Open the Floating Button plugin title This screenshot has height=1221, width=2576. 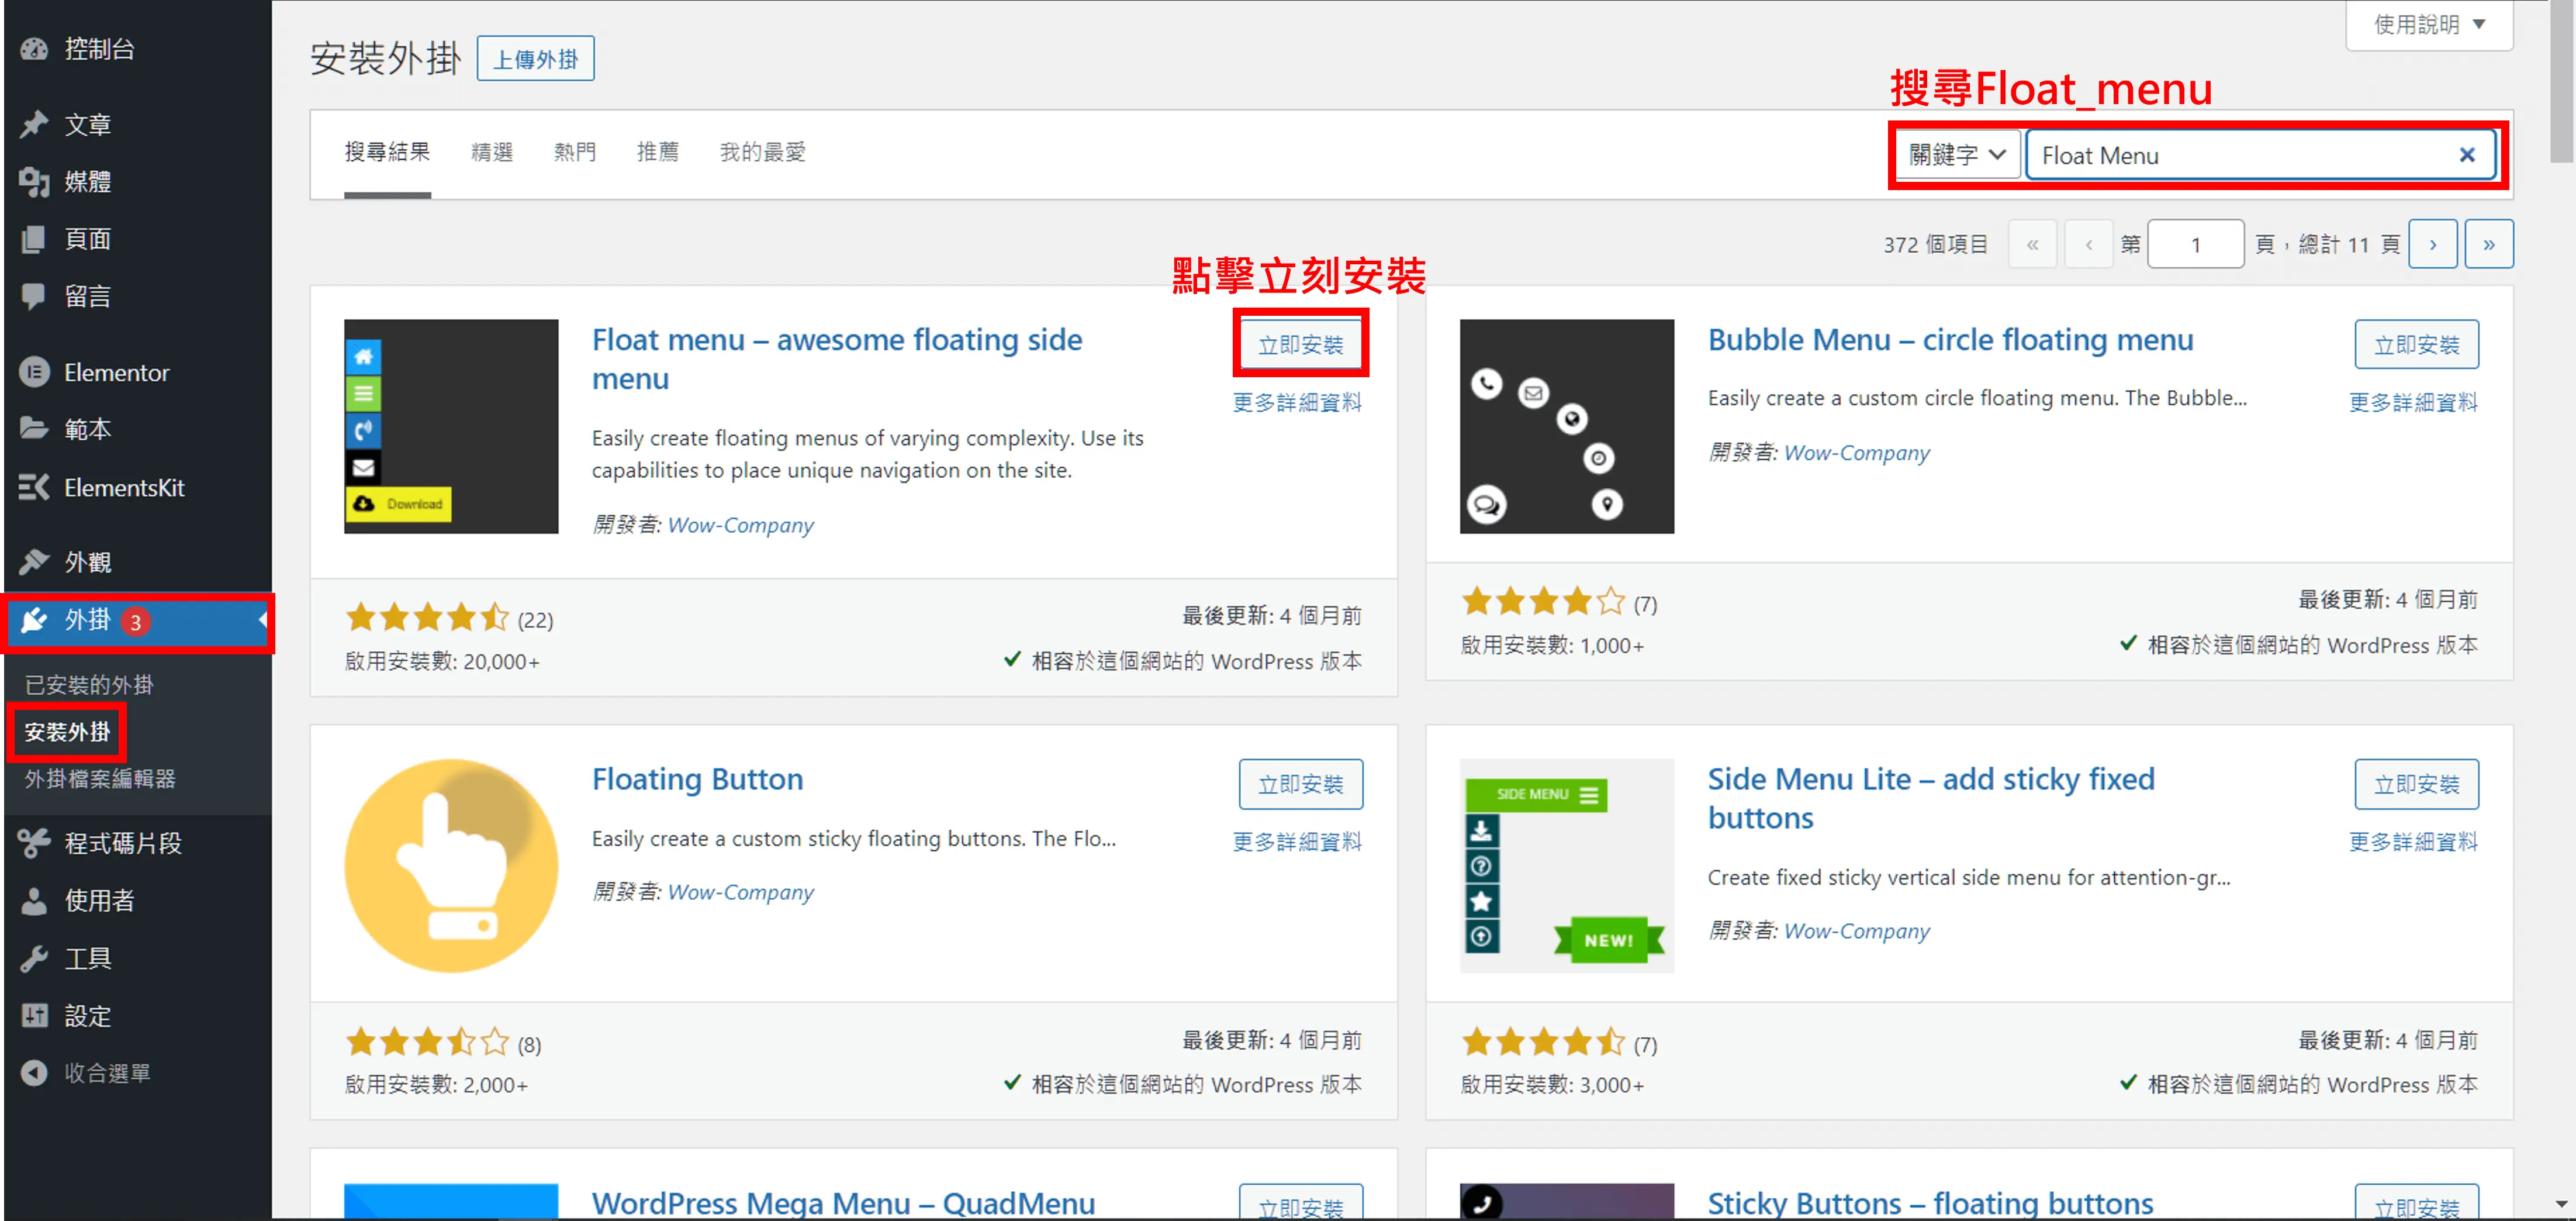(x=697, y=779)
